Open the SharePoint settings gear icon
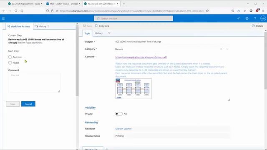This screenshot has height=150, width=267. click(x=247, y=18)
